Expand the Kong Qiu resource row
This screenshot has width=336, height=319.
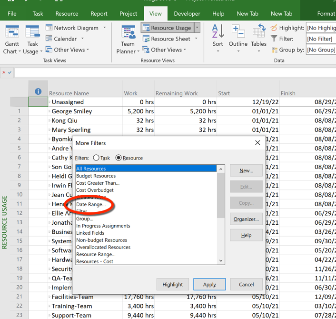click(x=49, y=120)
